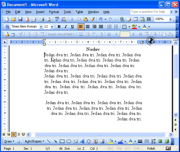Switch to Normal View button

4,134
